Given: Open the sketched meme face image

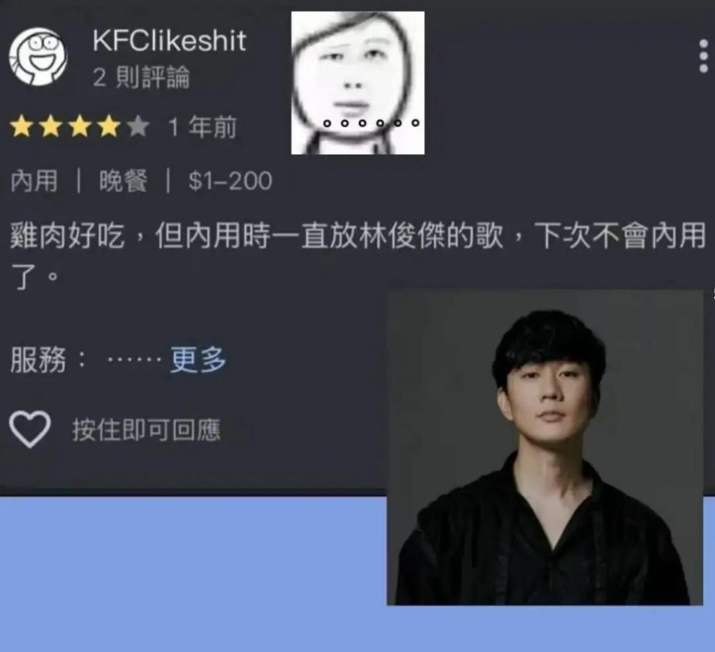Looking at the screenshot, I should pyautogui.click(x=358, y=83).
